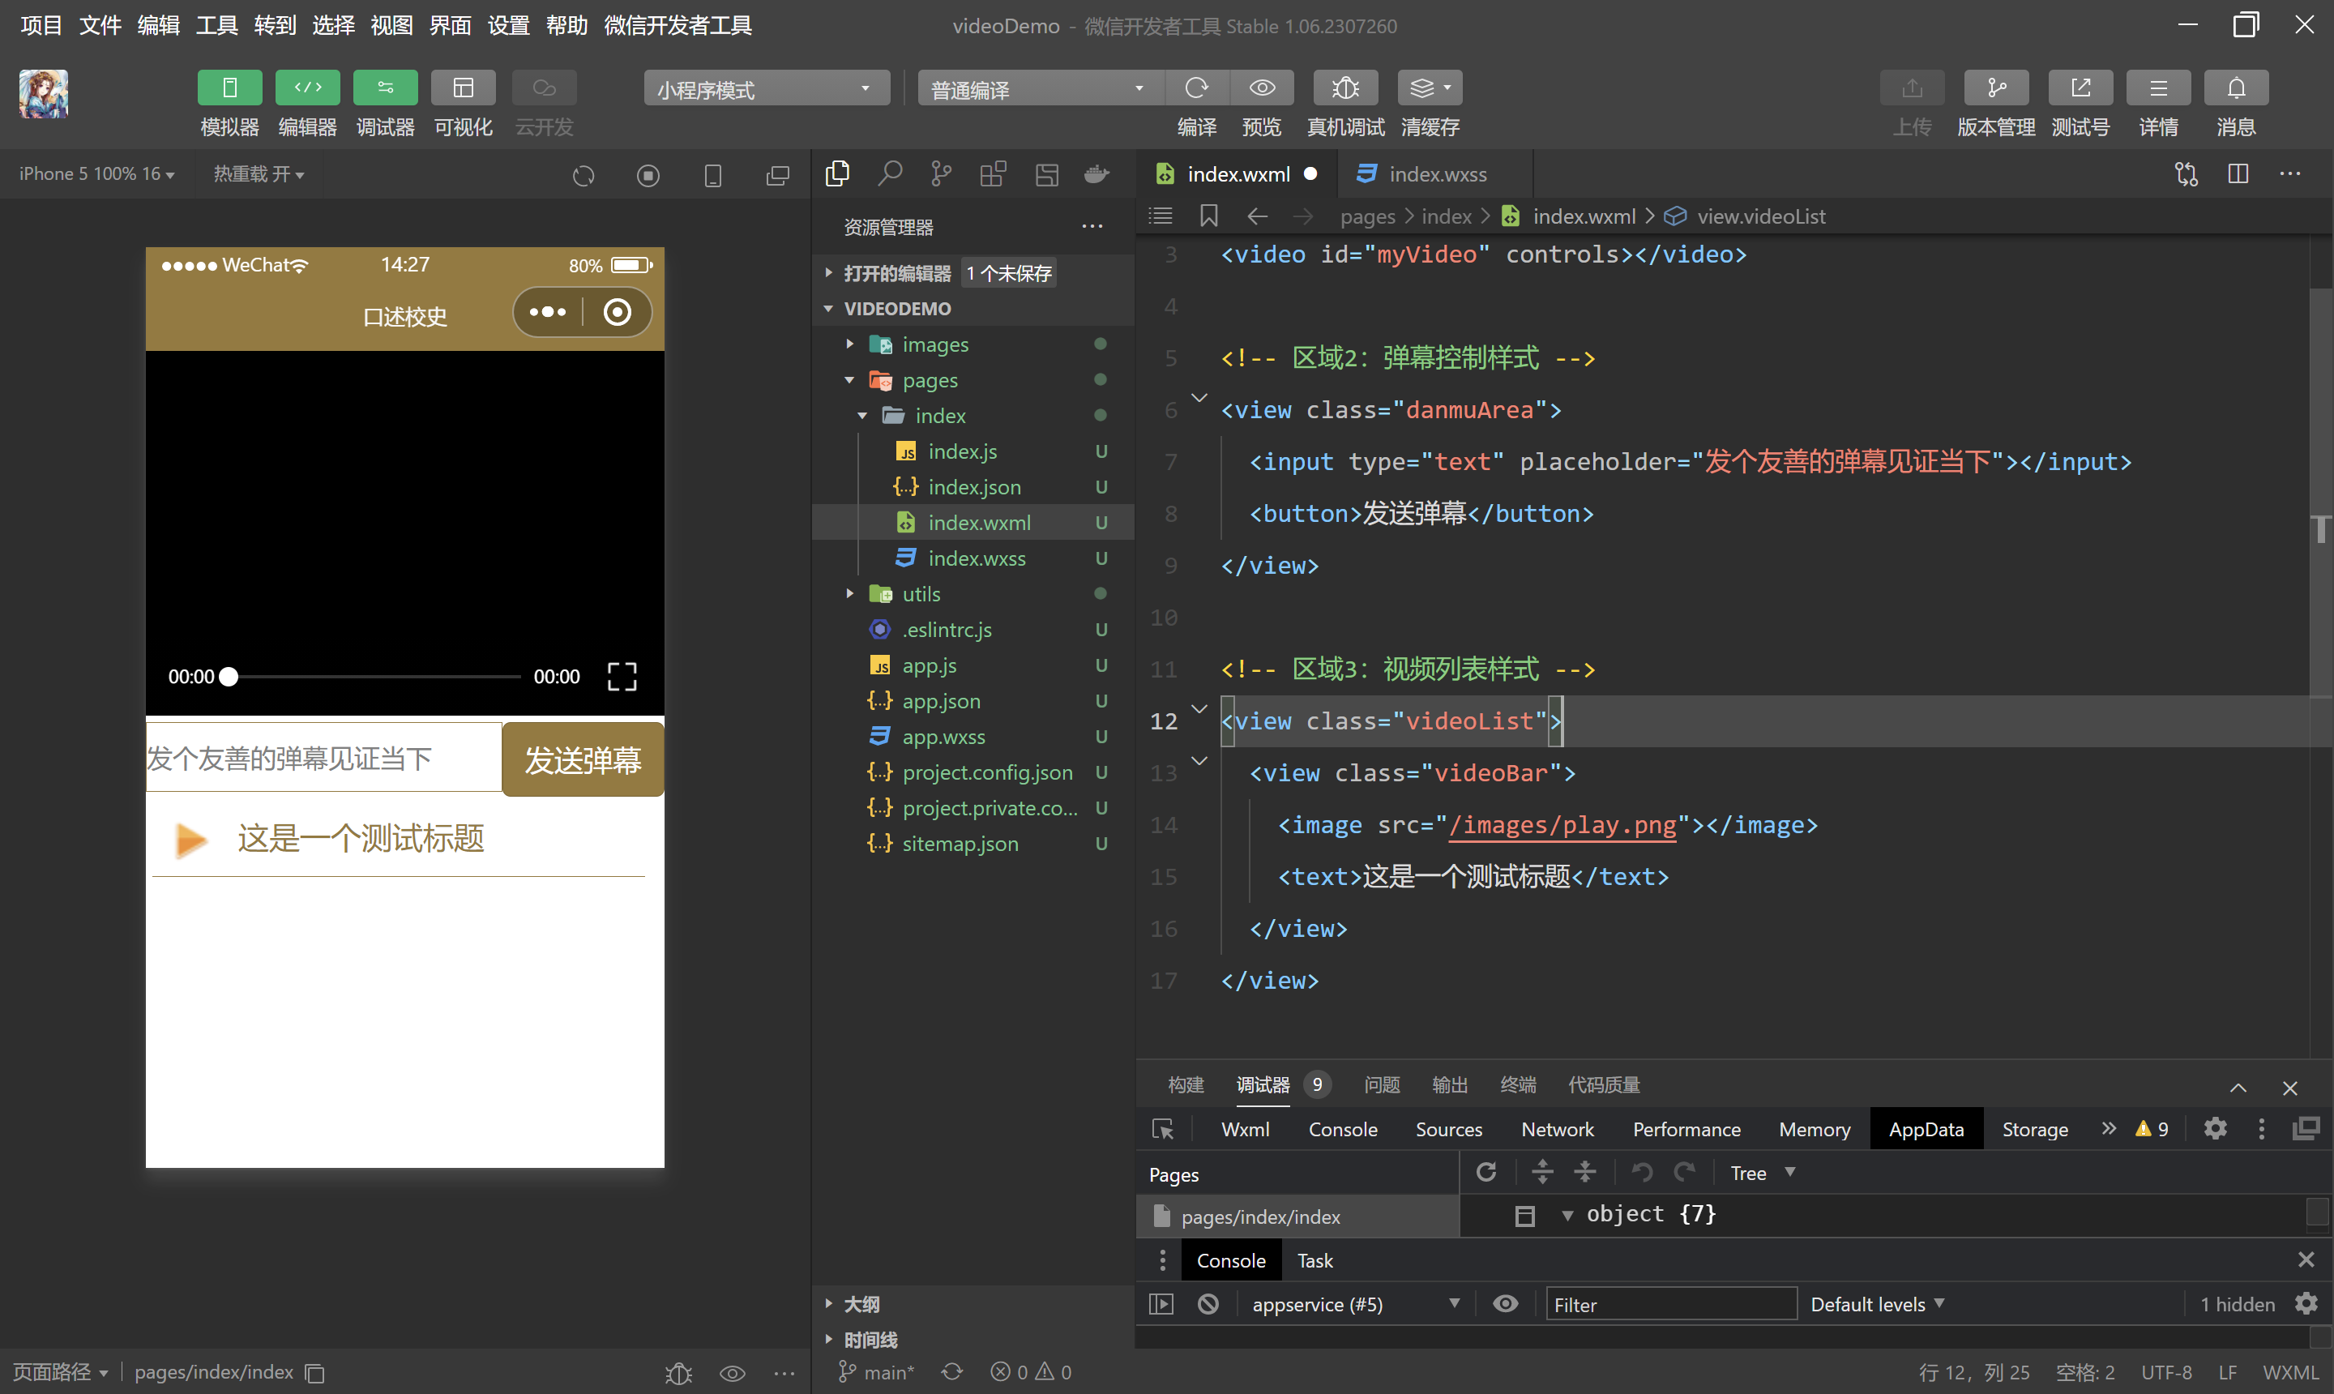Switch to the Console tab in debugger
Viewport: 2334px width, 1394px height.
tap(1344, 1130)
